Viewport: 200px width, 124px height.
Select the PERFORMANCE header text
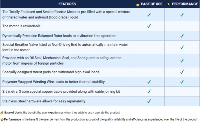pos(184,4)
